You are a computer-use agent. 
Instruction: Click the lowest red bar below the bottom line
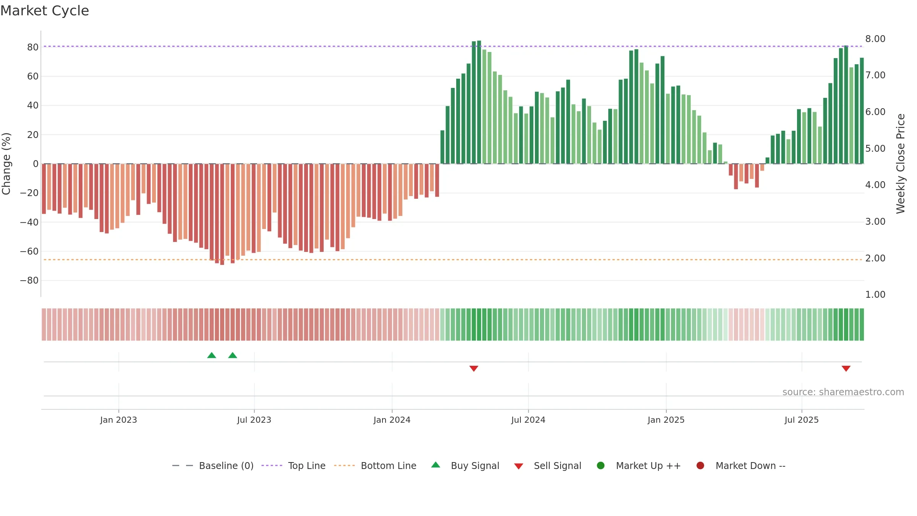(222, 214)
